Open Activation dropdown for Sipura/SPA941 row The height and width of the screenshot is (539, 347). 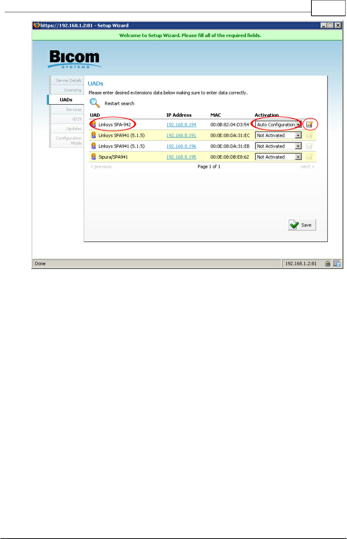pos(278,157)
